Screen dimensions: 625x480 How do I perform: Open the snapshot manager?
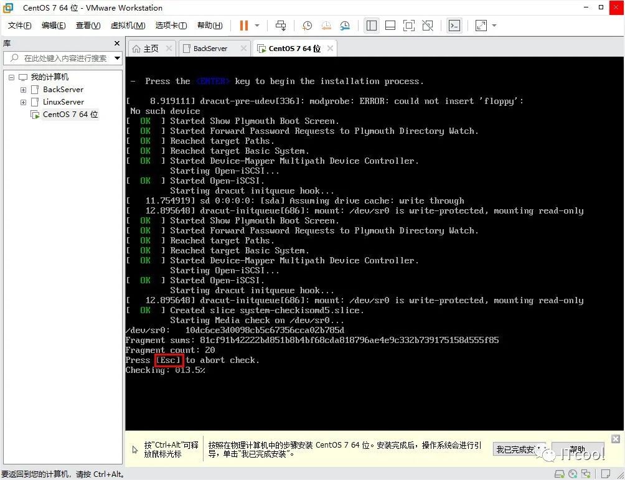pyautogui.click(x=345, y=26)
